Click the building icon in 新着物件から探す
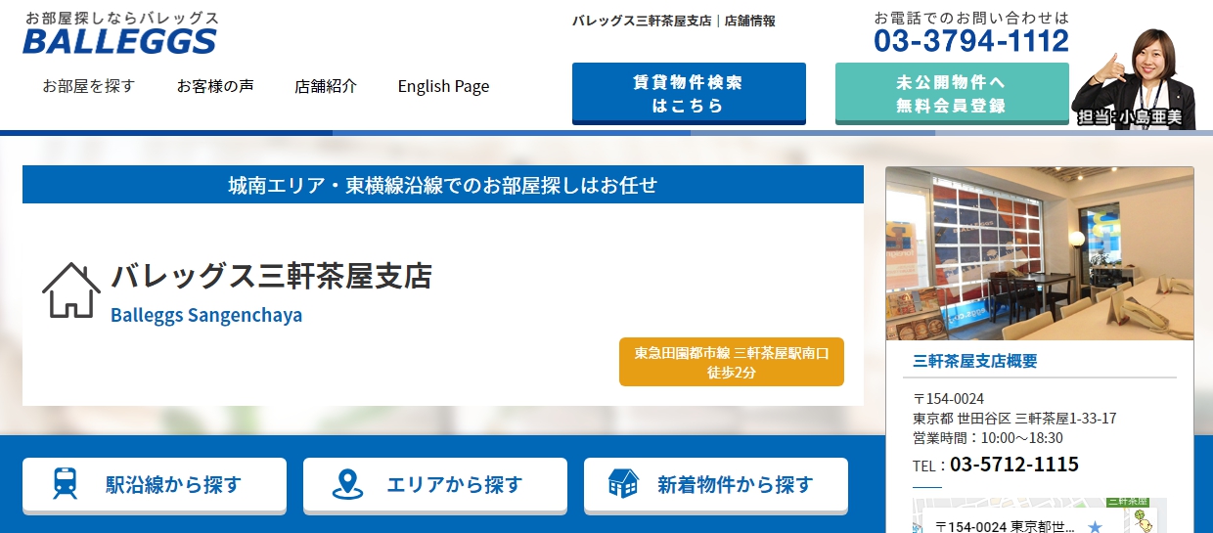This screenshot has width=1213, height=533. click(623, 484)
